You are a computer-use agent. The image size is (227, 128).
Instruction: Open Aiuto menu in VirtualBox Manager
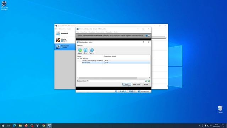[69, 29]
